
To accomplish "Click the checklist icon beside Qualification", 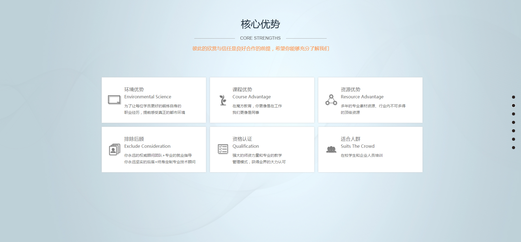I will click(223, 149).
